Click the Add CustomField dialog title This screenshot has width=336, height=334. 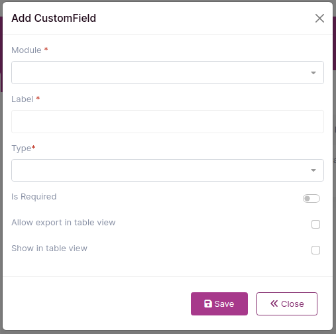[x=54, y=18]
